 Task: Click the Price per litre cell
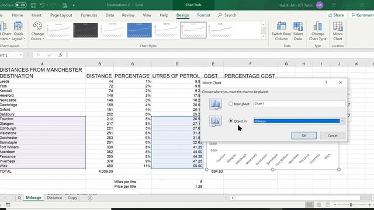click(133, 187)
